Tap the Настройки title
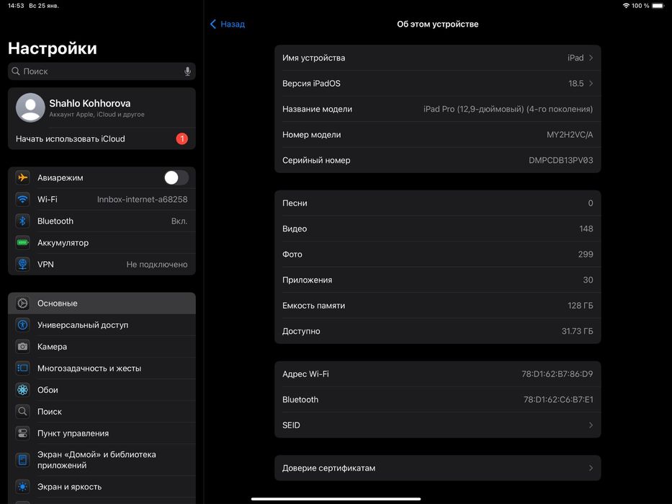The width and height of the screenshot is (672, 504). click(53, 48)
